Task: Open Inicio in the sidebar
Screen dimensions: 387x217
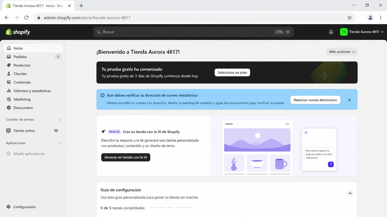Action: (33, 48)
